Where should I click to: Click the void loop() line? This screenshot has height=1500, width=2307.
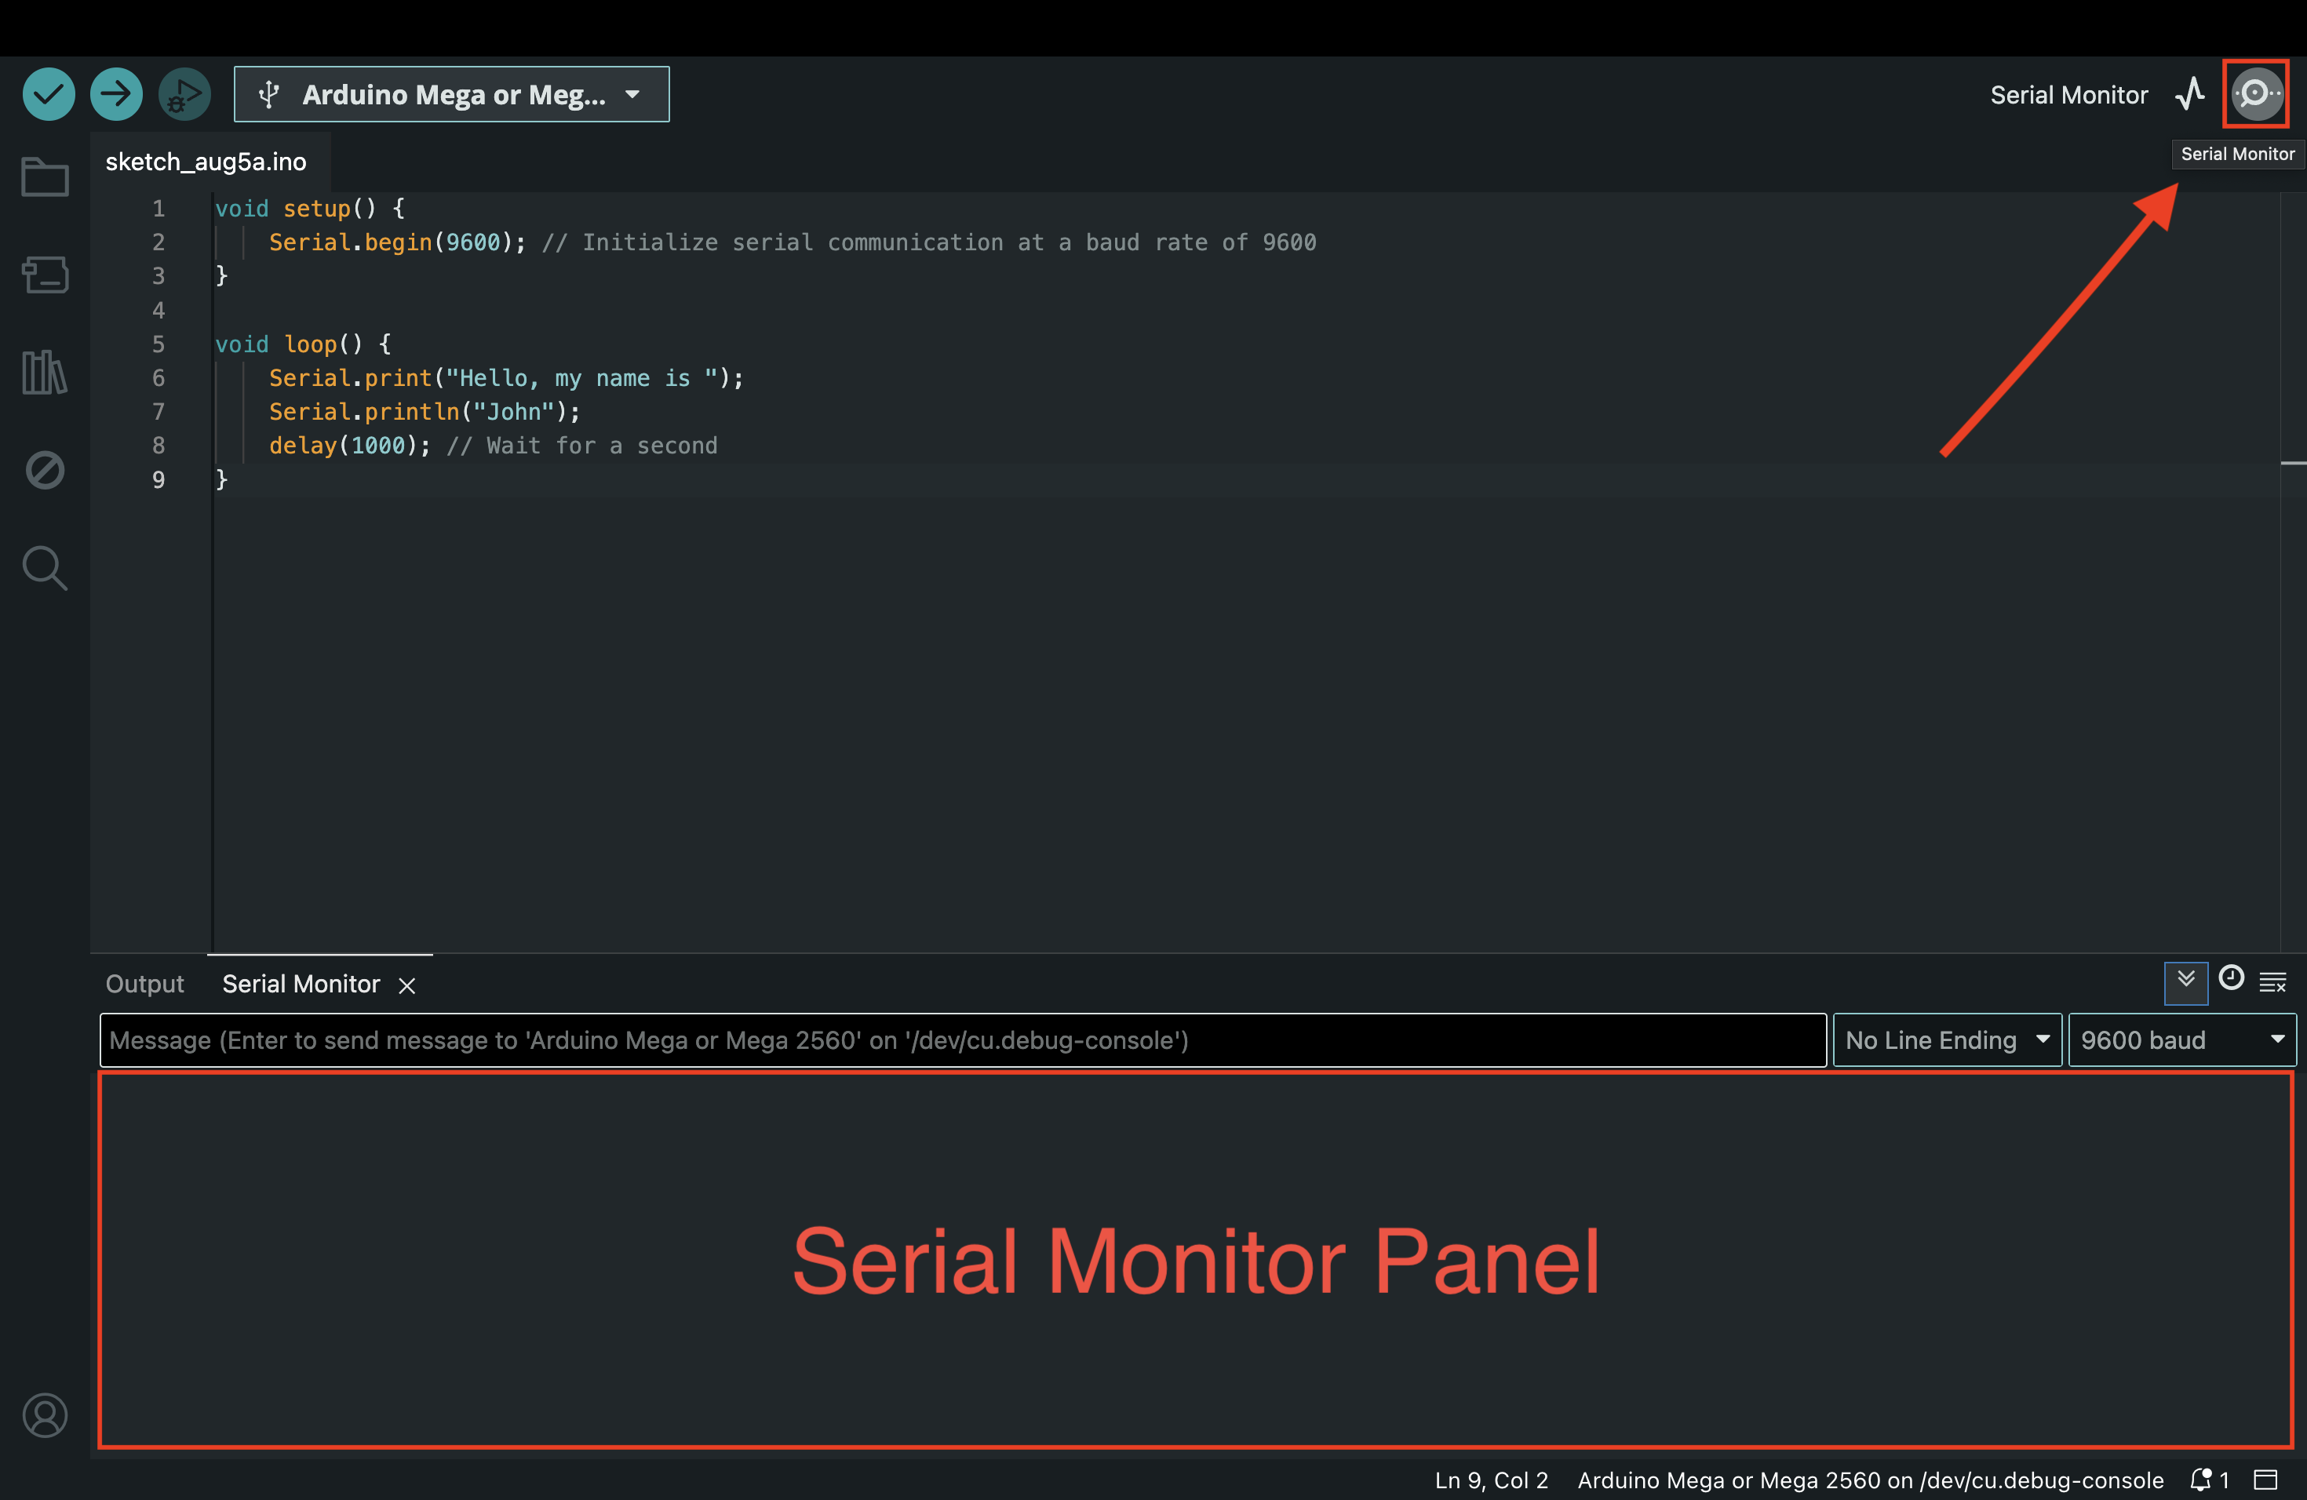[304, 344]
